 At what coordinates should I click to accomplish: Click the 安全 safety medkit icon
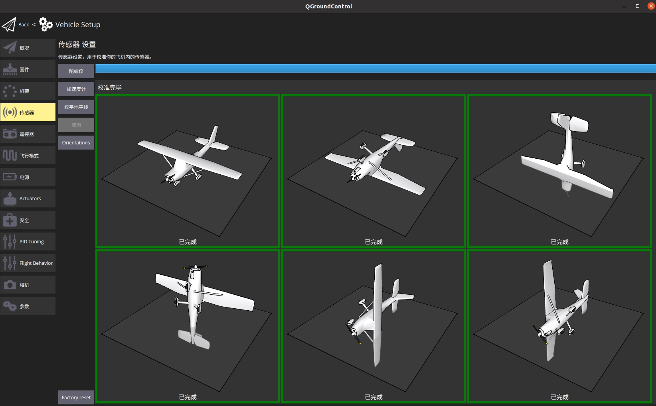[x=10, y=220]
